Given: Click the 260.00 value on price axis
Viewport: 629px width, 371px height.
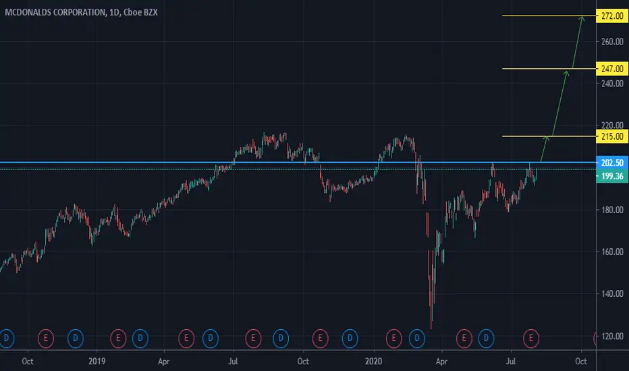Looking at the screenshot, I should click(612, 42).
